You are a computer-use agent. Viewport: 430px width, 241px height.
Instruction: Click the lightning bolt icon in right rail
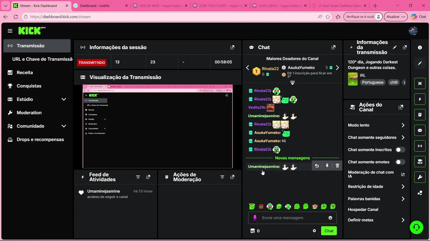420,99
